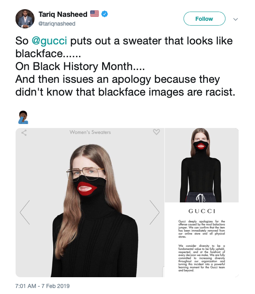Click the left arrow on the sweater image
The image size is (255, 294).
click(x=25, y=212)
